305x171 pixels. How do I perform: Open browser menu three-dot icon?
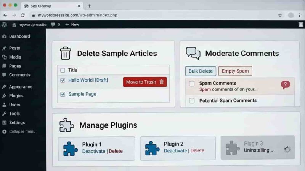[x=299, y=15]
